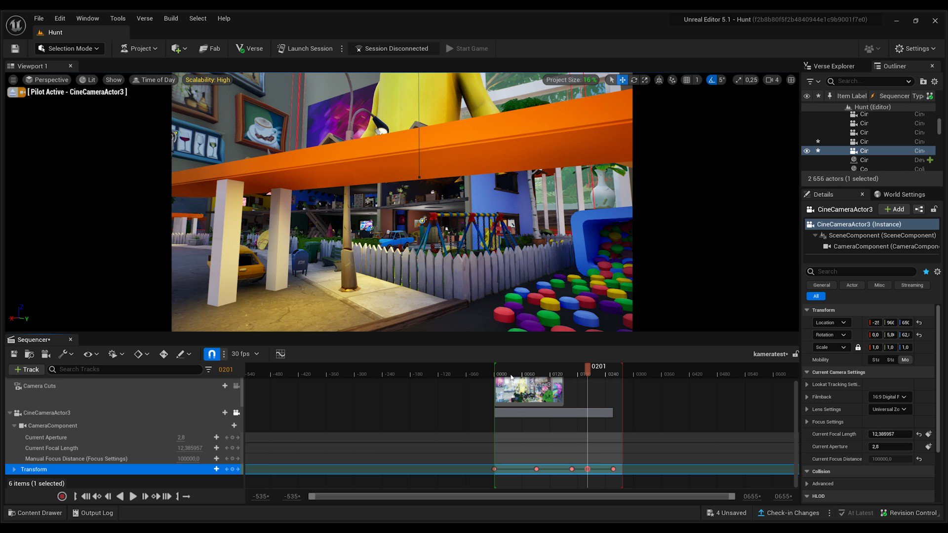
Task: Click the camera icon beside CineCameraActor3 track
Action: [x=237, y=413]
